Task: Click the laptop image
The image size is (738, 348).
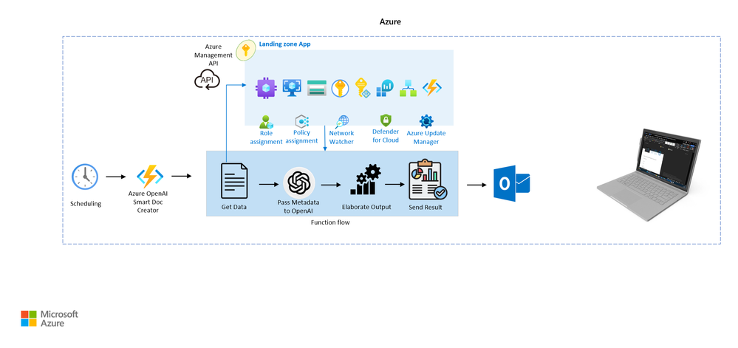Action: [649, 174]
